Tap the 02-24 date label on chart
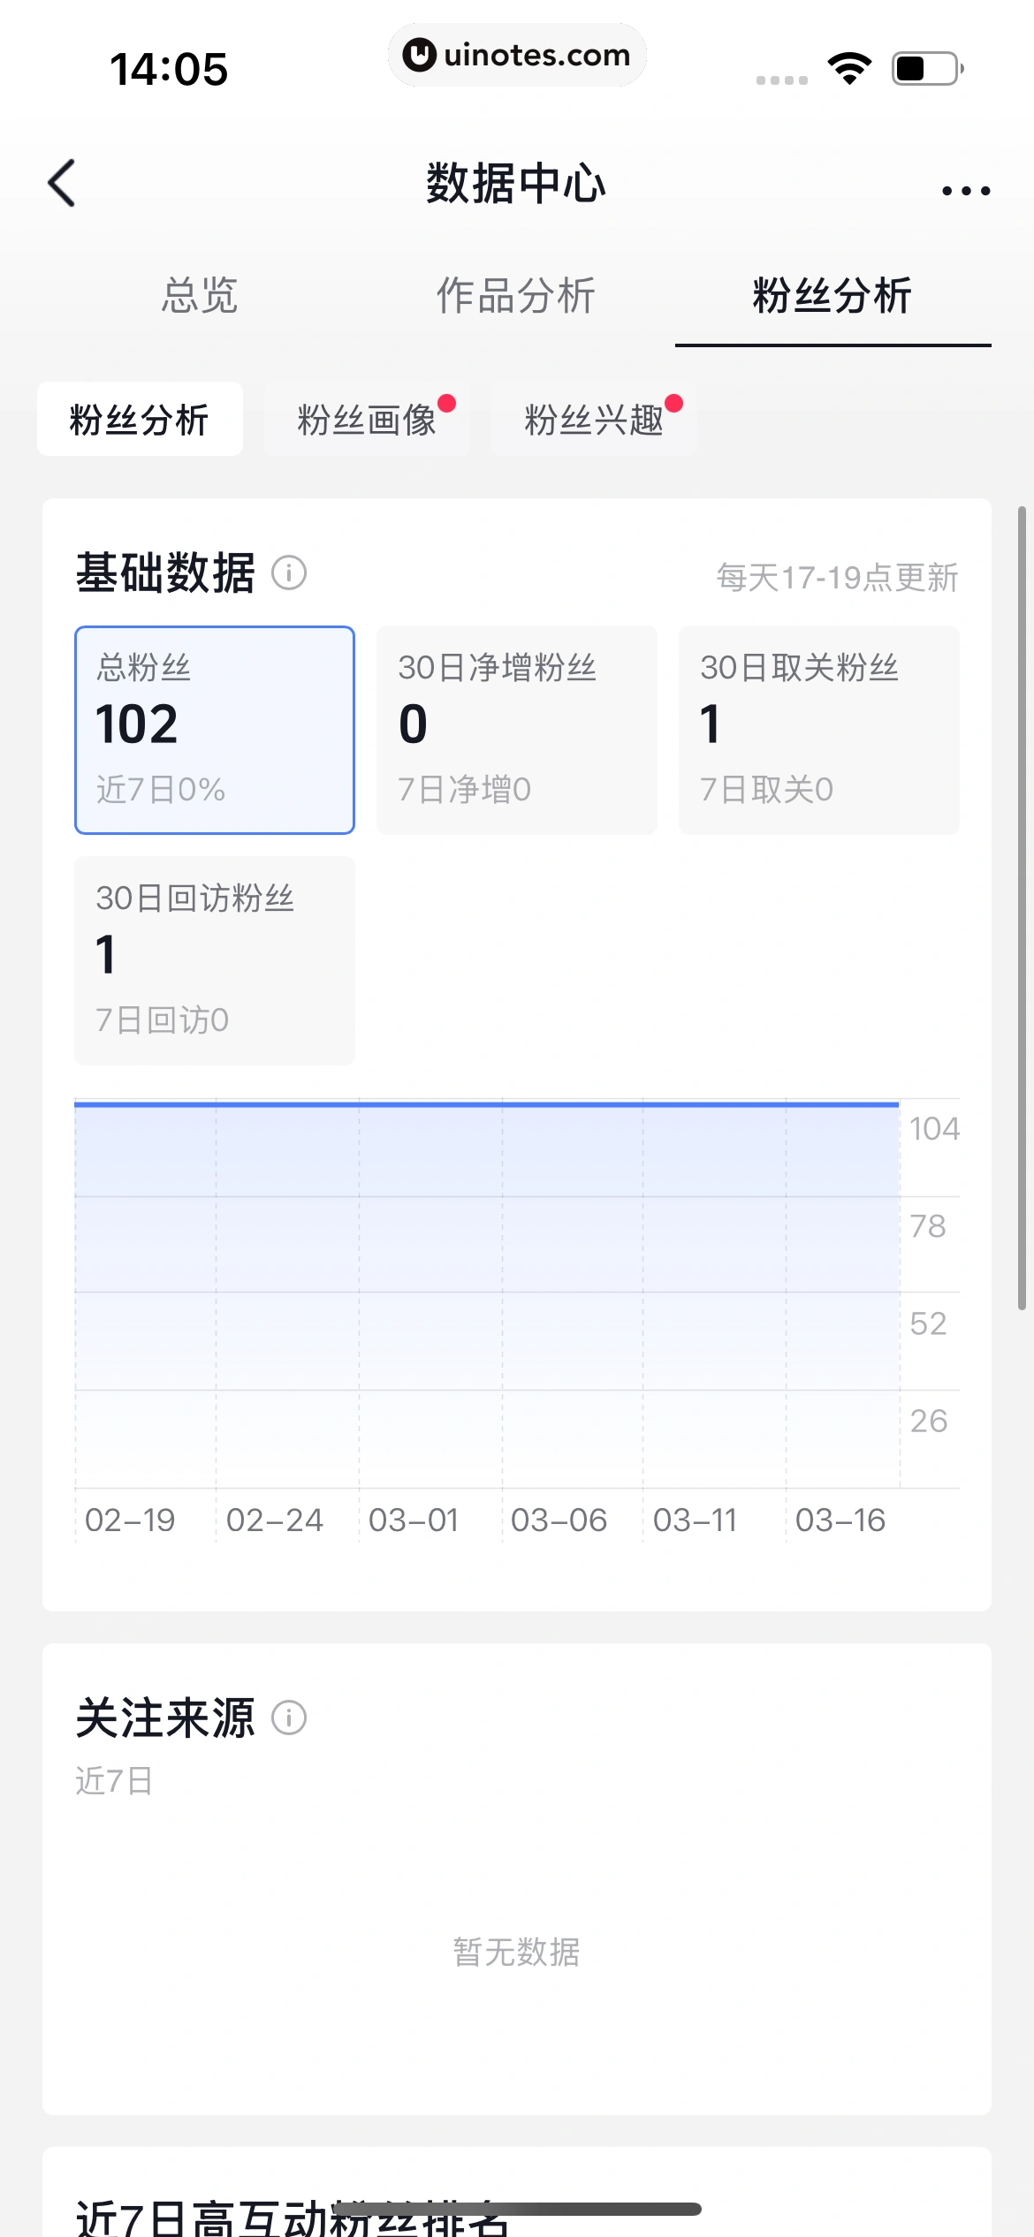 coord(275,1520)
